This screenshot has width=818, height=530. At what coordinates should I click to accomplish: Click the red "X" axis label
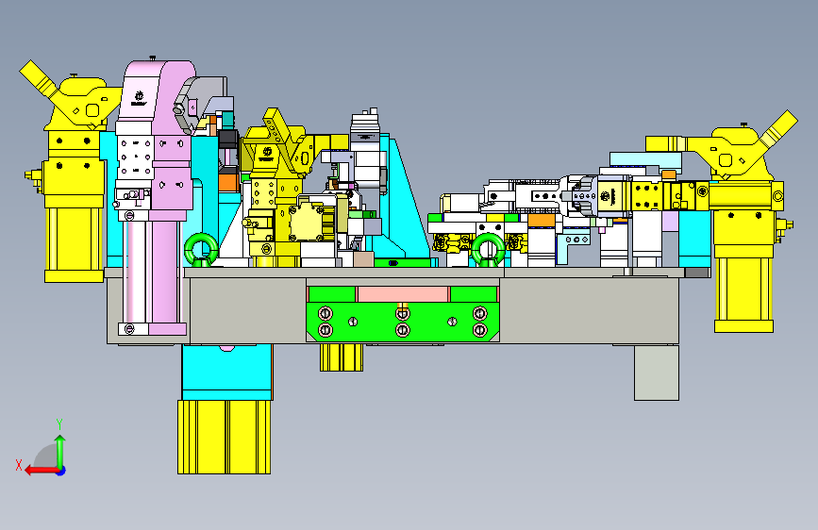pyautogui.click(x=19, y=465)
